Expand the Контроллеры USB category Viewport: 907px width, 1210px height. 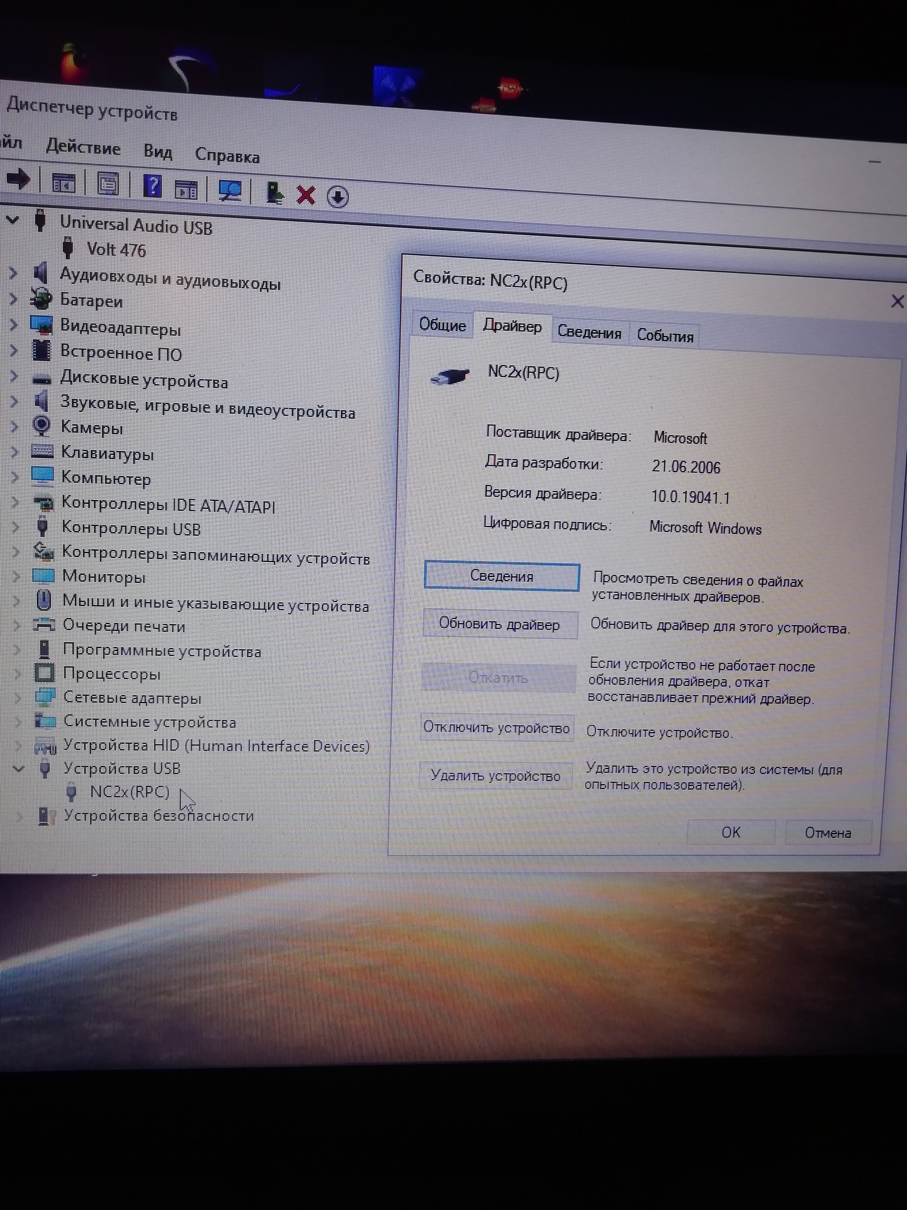(15, 526)
